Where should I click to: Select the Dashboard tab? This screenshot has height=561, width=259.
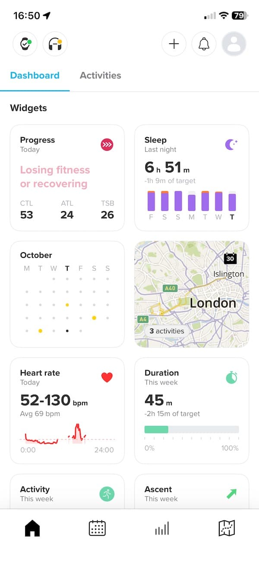35,76
